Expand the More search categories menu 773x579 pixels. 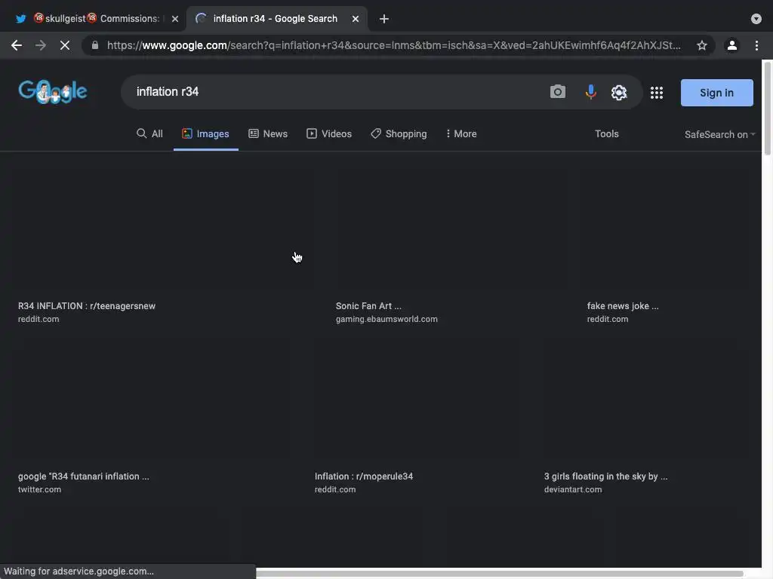click(x=461, y=134)
